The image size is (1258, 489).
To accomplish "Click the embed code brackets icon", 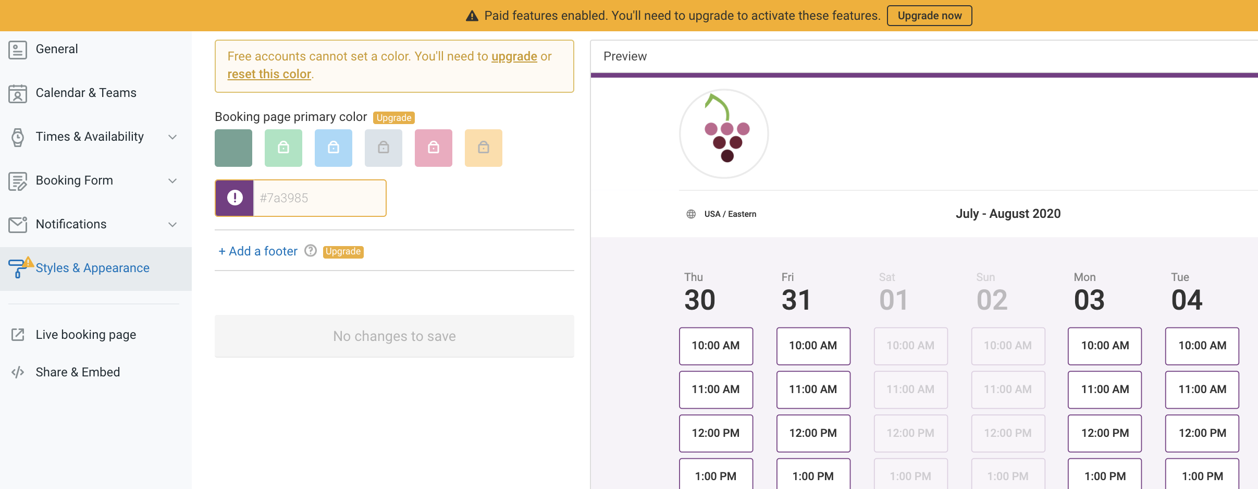I will [x=18, y=372].
